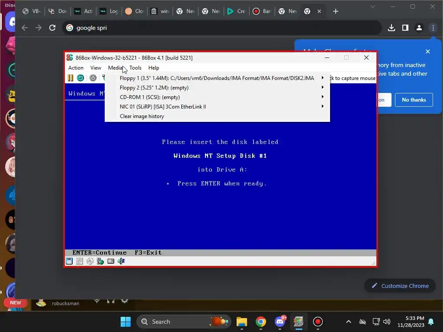
Task: Open Discord home icon in sidebar
Action: pyautogui.click(x=11, y=22)
